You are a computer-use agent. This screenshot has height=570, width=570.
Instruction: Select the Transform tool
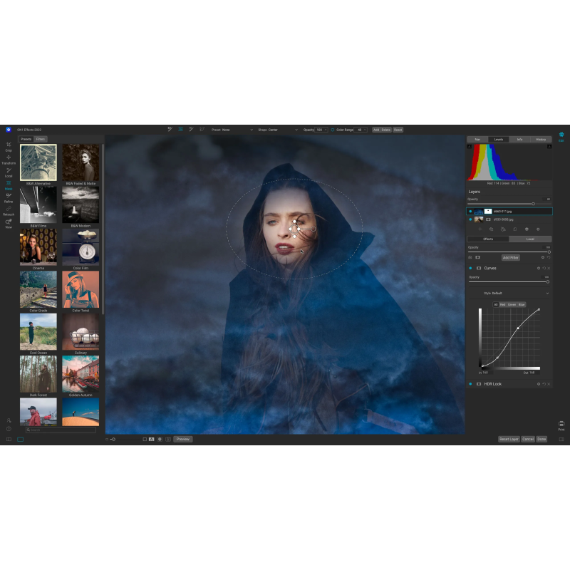pyautogui.click(x=9, y=158)
